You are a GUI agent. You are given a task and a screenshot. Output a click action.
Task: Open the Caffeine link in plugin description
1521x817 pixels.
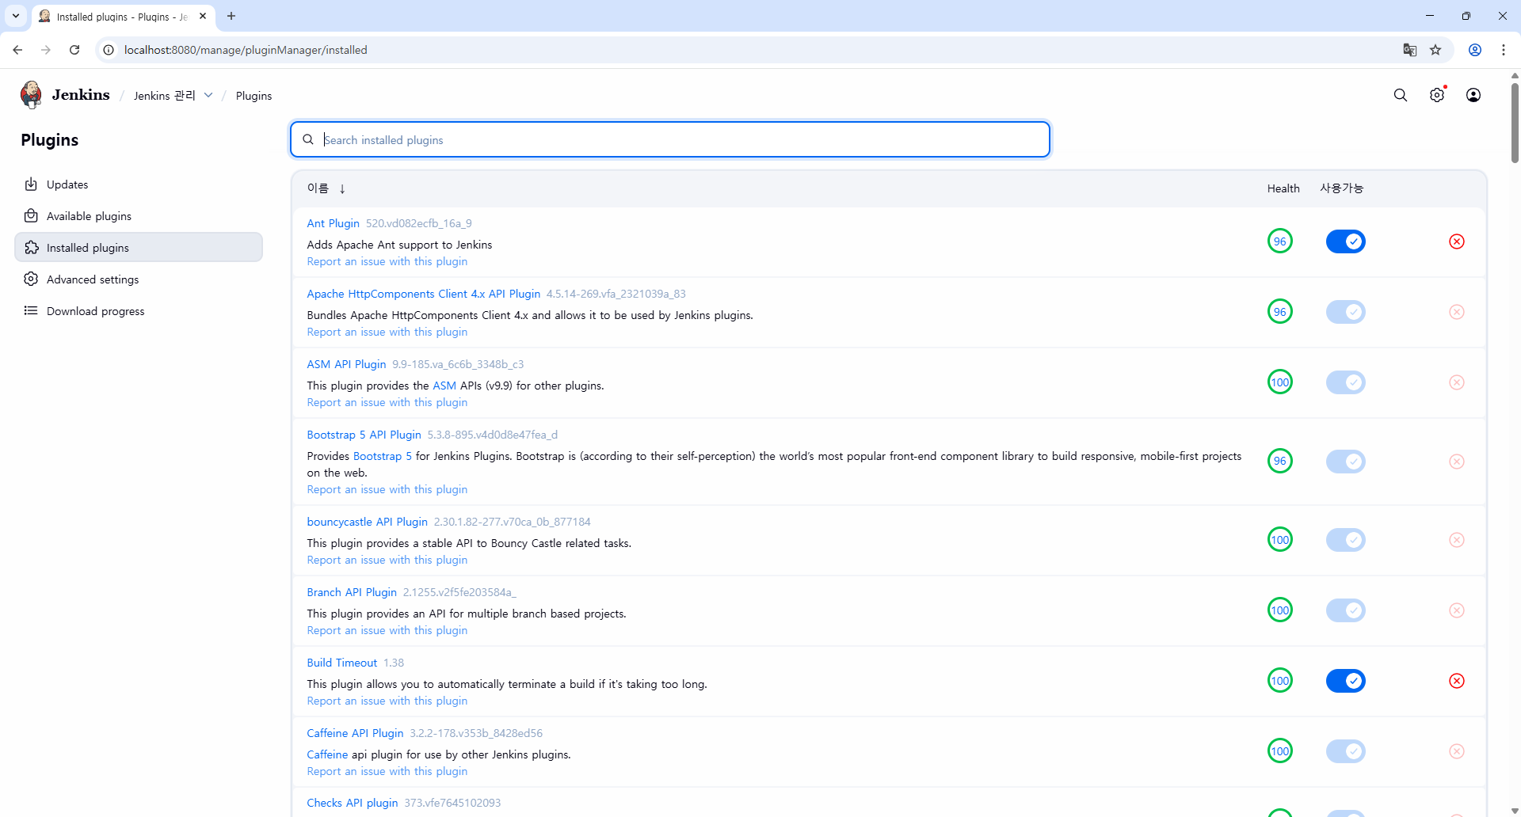(327, 754)
